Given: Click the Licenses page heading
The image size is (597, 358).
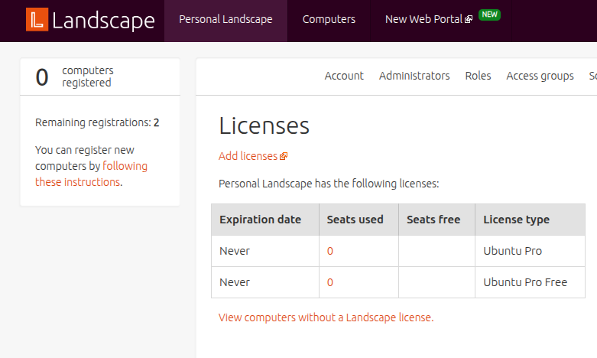Looking at the screenshot, I should coord(264,125).
